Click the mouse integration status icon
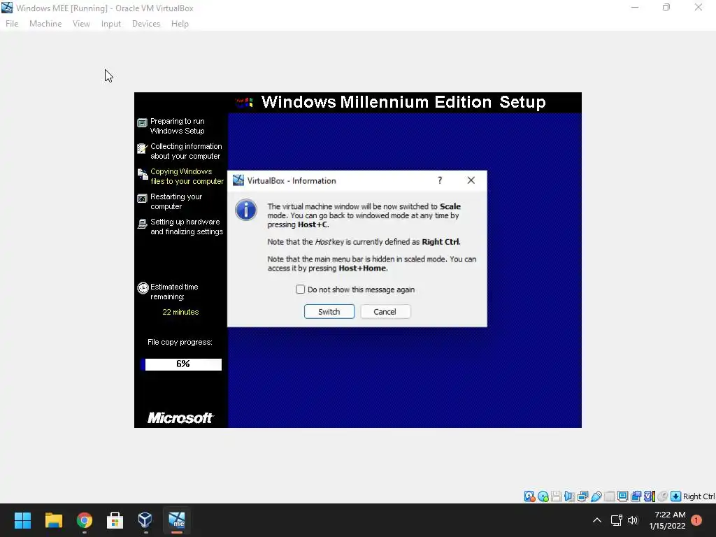The width and height of the screenshot is (716, 537). pos(663,496)
